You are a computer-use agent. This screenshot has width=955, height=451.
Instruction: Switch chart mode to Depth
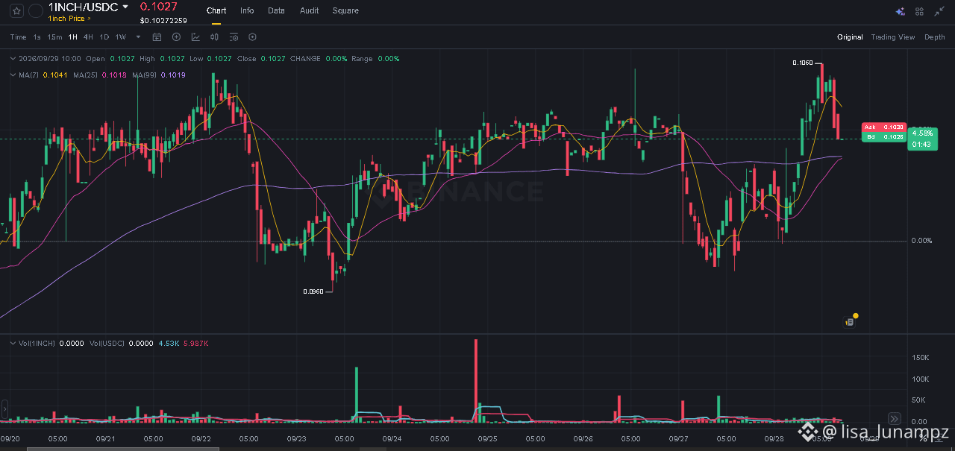pos(934,37)
